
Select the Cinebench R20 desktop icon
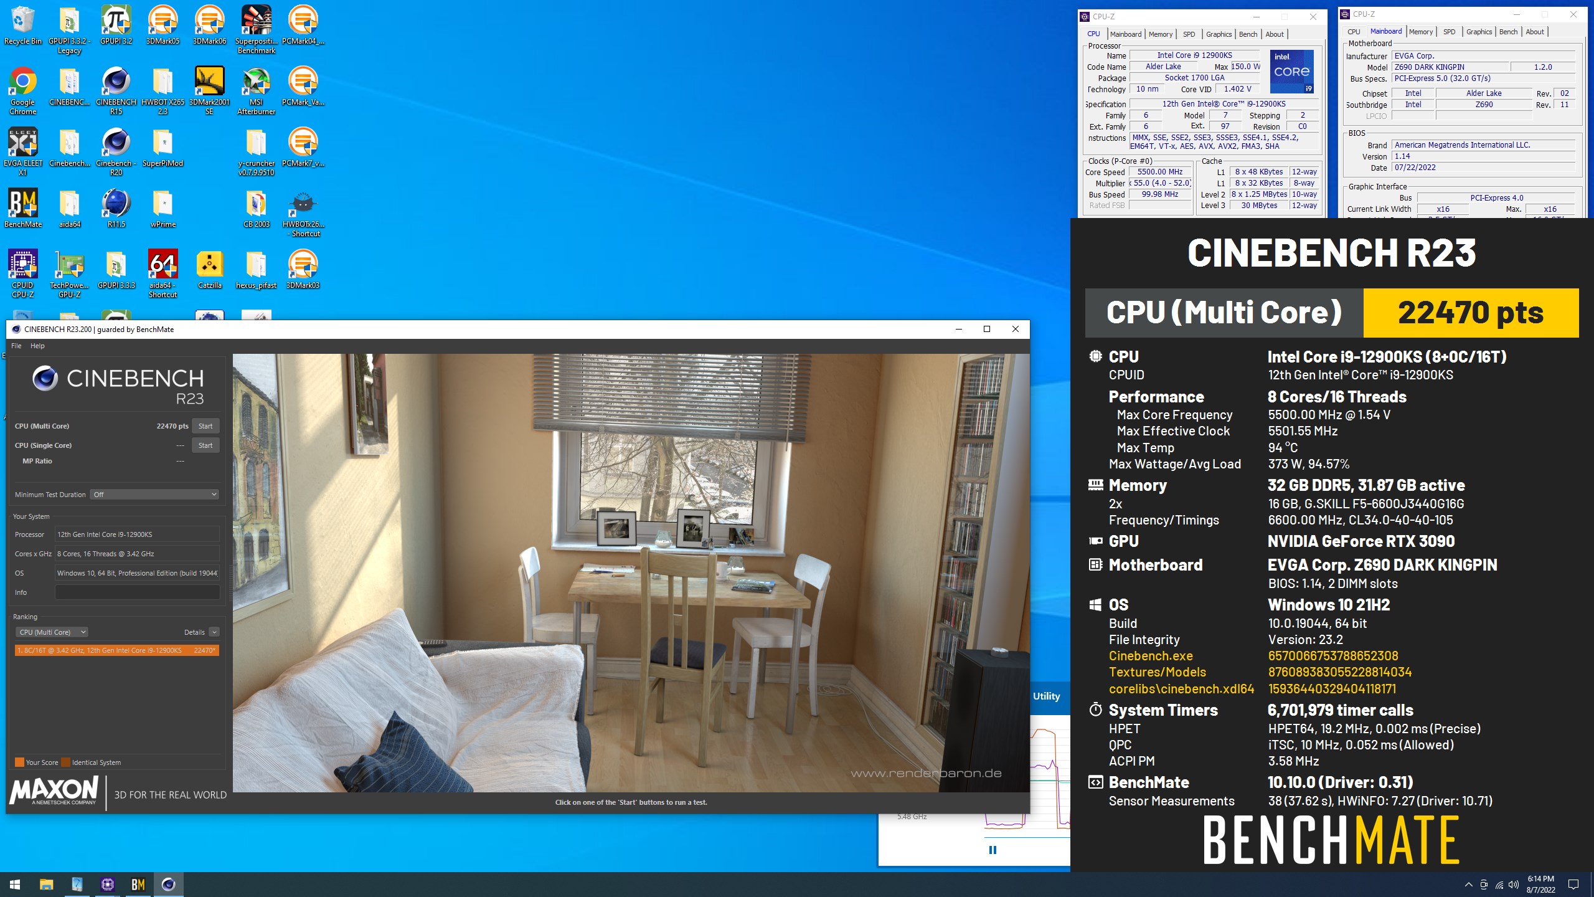(x=116, y=152)
